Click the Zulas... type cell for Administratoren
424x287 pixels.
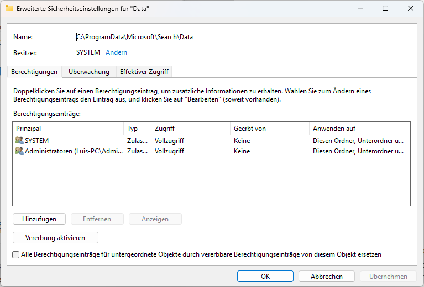tap(137, 151)
